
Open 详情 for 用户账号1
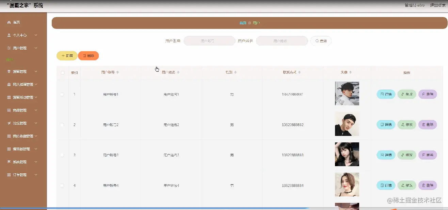tap(386, 94)
